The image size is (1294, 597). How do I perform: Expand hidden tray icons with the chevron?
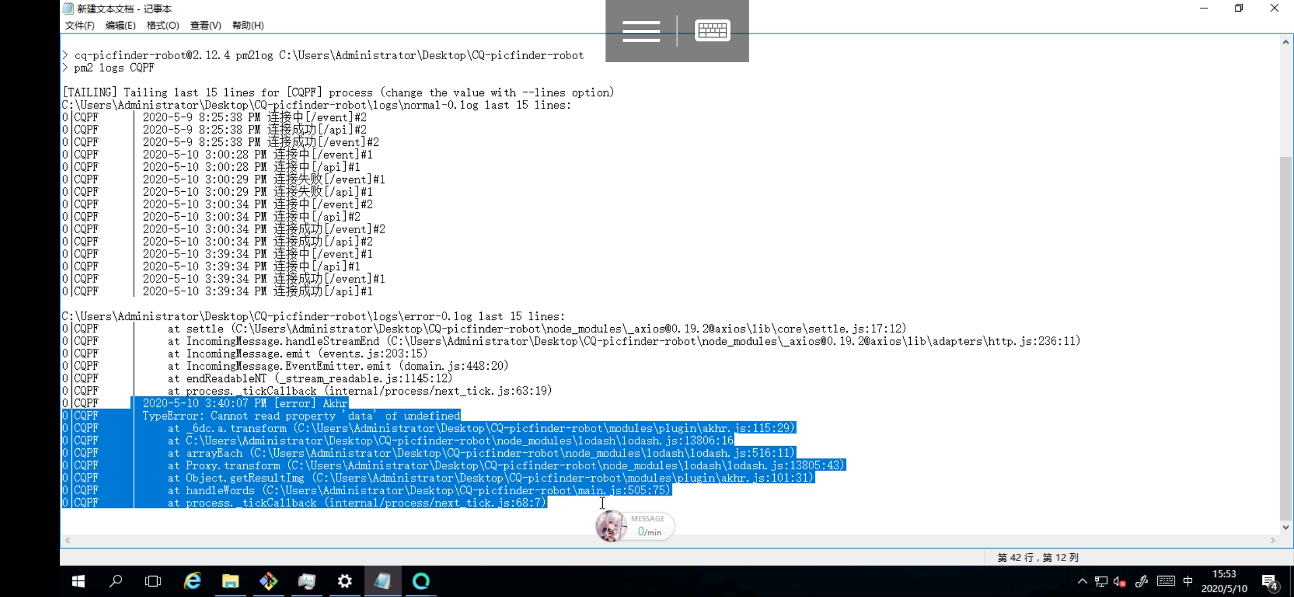tap(1082, 581)
